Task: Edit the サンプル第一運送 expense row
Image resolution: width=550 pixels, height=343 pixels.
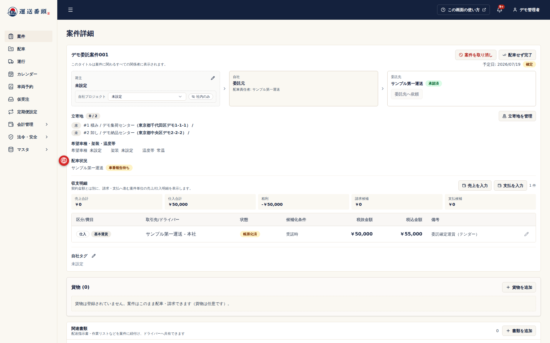Action: (x=527, y=234)
